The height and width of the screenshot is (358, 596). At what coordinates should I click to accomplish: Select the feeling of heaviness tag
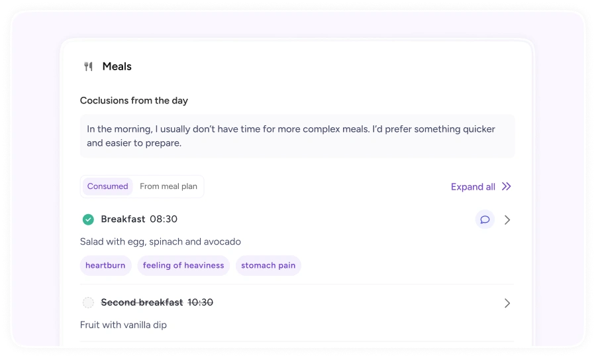click(183, 265)
